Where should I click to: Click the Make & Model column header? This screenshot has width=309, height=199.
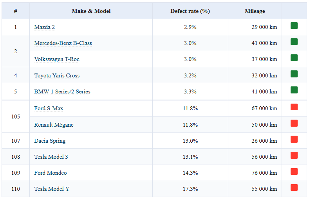pyautogui.click(x=91, y=11)
